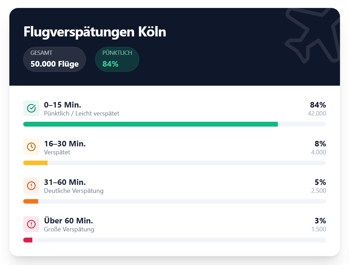Click the red 3% progress bar
Viewport: 349px width, 265px height.
28,240
